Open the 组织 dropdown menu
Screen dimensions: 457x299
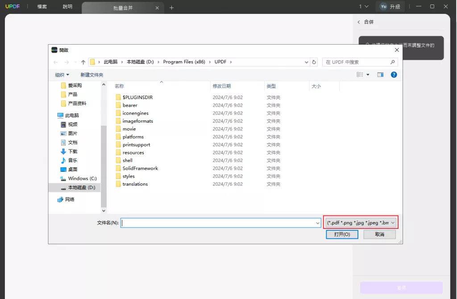pos(62,75)
